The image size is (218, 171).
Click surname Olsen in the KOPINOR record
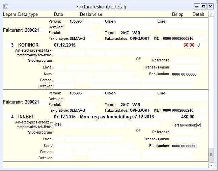(110, 21)
